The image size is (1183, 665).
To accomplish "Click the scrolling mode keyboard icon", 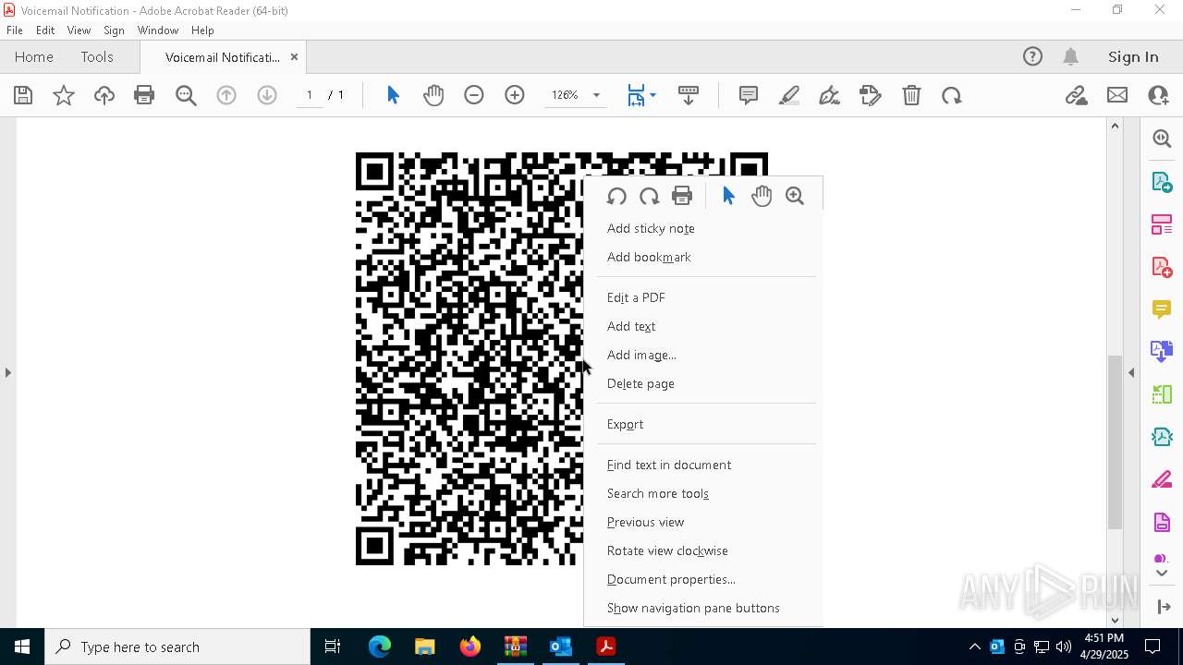I will tap(689, 95).
